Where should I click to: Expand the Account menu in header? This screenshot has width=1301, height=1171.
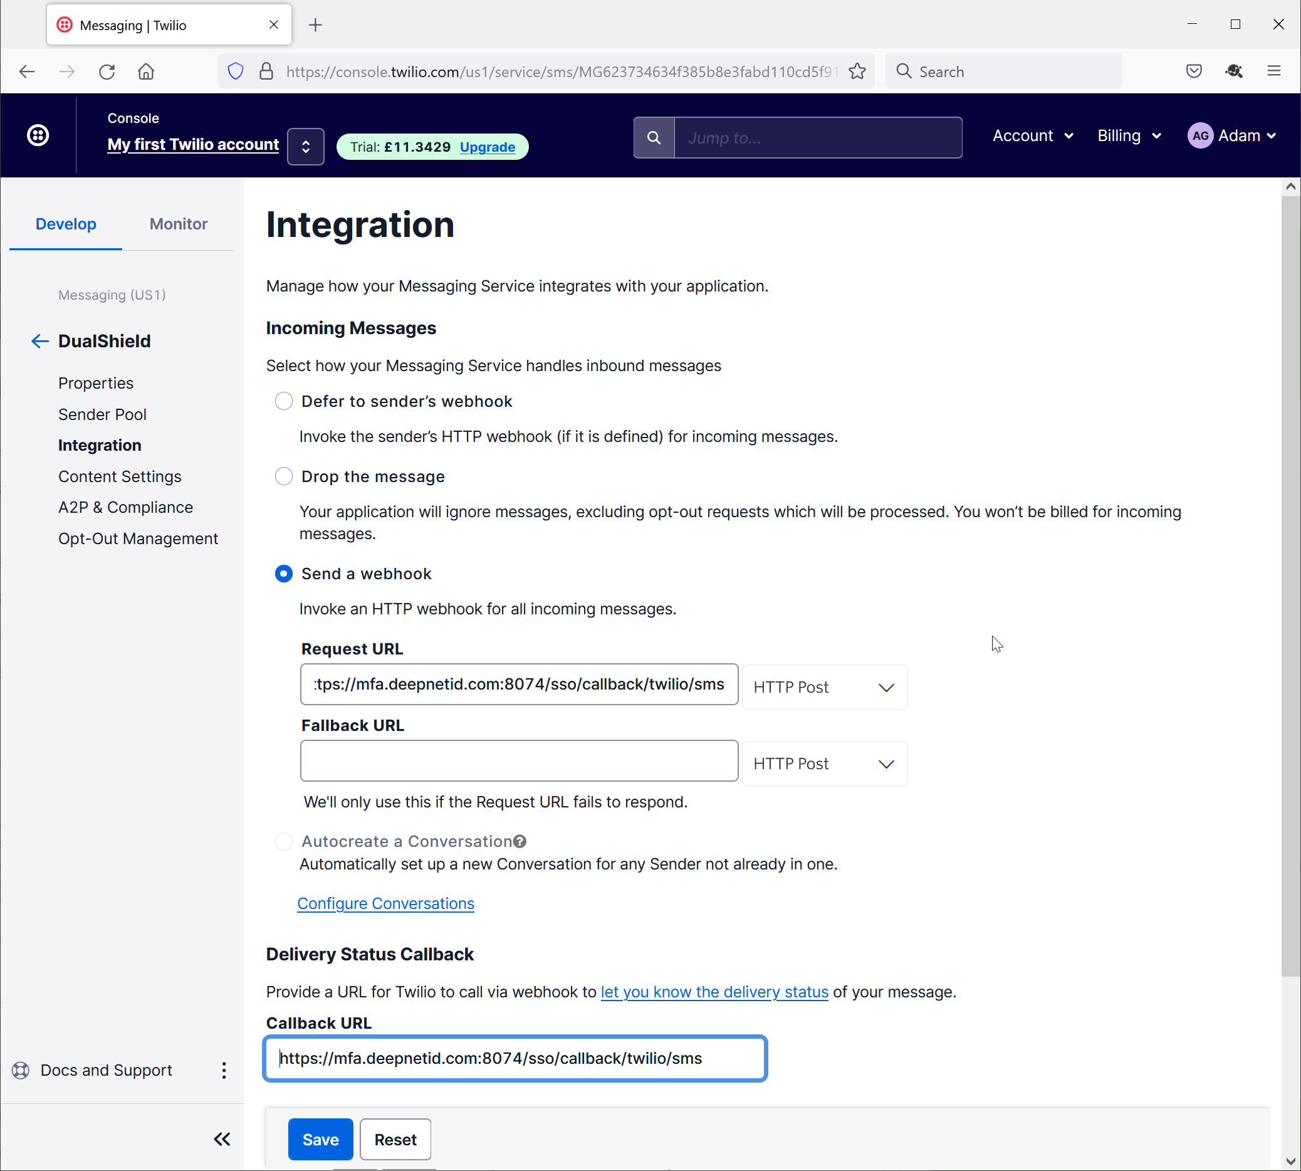[x=1032, y=136]
